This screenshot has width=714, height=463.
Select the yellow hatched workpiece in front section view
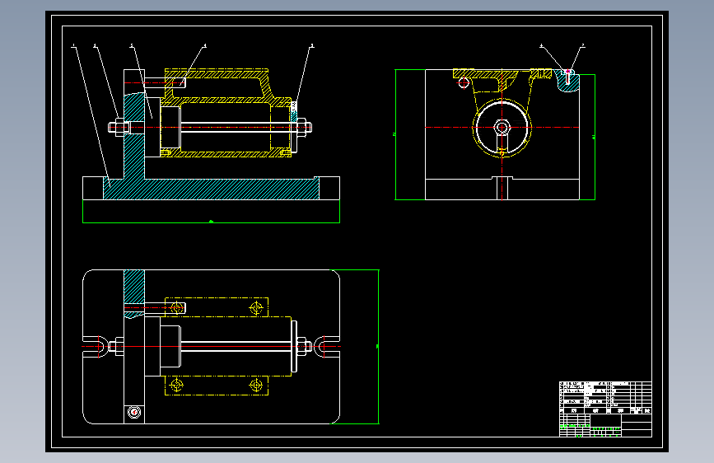tap(227, 113)
